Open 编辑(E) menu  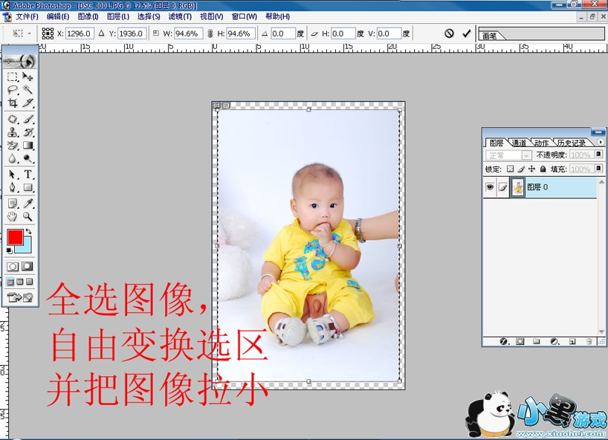pyautogui.click(x=58, y=16)
